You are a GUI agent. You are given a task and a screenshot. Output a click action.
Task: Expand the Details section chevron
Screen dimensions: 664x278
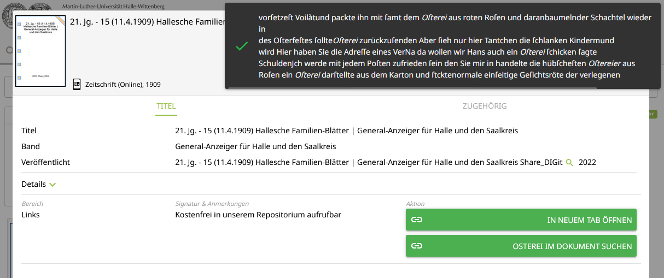pyautogui.click(x=53, y=185)
